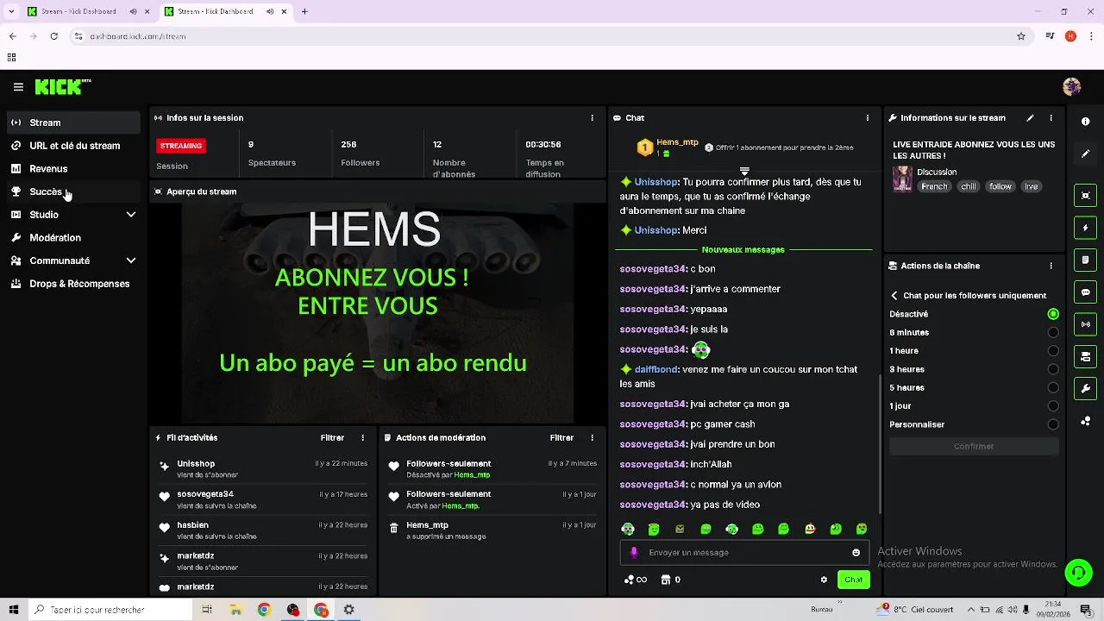
Task: Click Filtrer in Fil d'activités
Action: pos(332,438)
